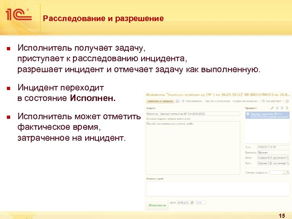The height and width of the screenshot is (219, 292).
Task: Click magnifier icon in Степень готовности field
Action: (288, 173)
